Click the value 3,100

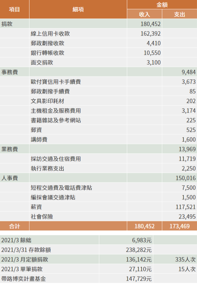pyautogui.click(x=154, y=62)
